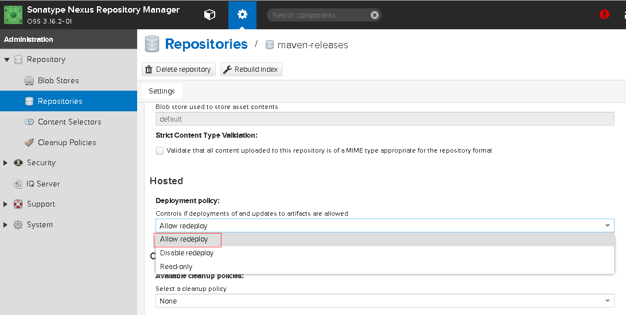The height and width of the screenshot is (315, 626).
Task: Click the Administration panel heading
Action: (x=28, y=40)
